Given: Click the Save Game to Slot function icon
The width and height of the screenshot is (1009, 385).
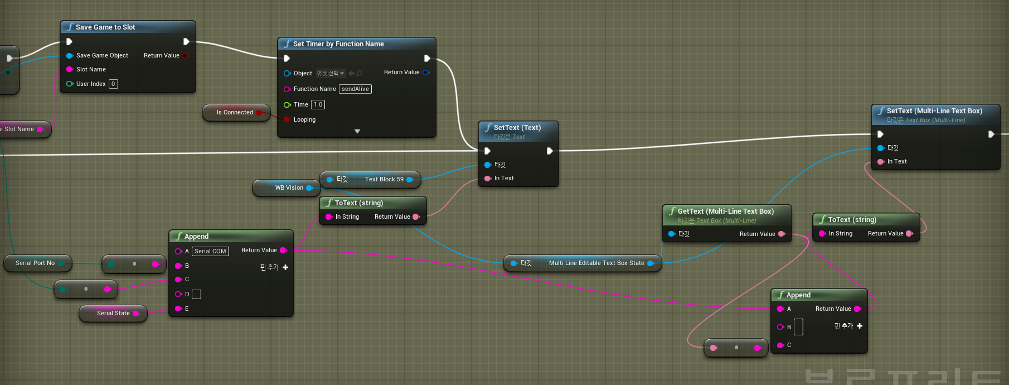Looking at the screenshot, I should pyautogui.click(x=70, y=27).
